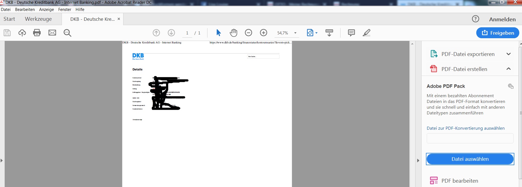Click the Details heading in the PDF
The height and width of the screenshot is (187, 522).
[x=137, y=69]
